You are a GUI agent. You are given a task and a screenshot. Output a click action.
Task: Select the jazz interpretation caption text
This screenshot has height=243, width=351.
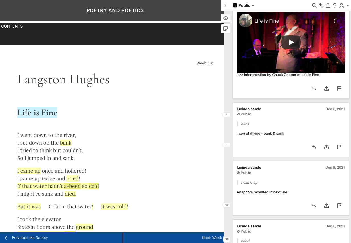[x=278, y=75]
